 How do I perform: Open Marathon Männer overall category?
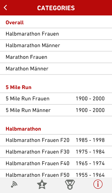(56, 68)
